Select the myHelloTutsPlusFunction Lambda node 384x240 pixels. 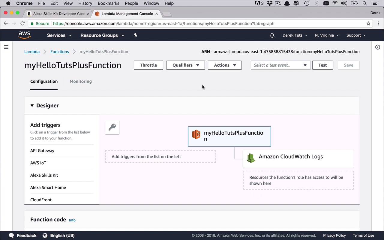coord(229,136)
